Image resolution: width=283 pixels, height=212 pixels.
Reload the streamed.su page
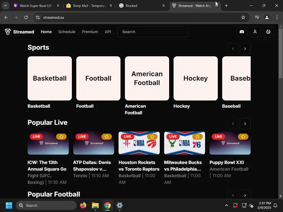[x=26, y=17]
